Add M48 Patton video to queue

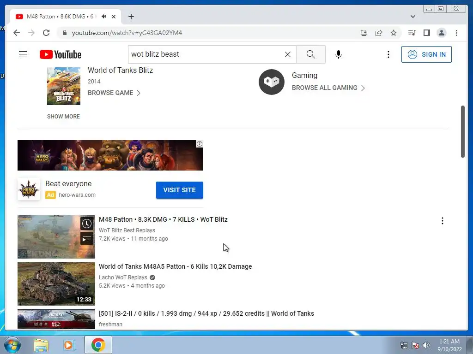pos(87,239)
